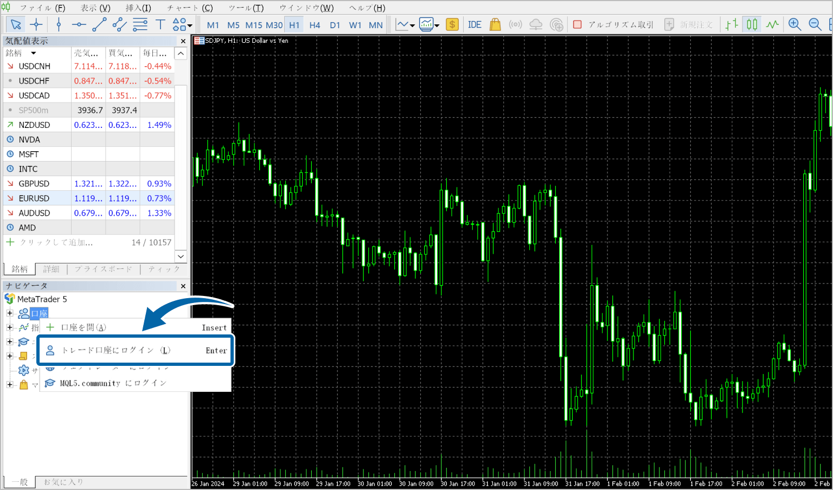Image resolution: width=833 pixels, height=490 pixels.
Task: Switch chart to W1 timeframe
Action: pyautogui.click(x=355, y=25)
